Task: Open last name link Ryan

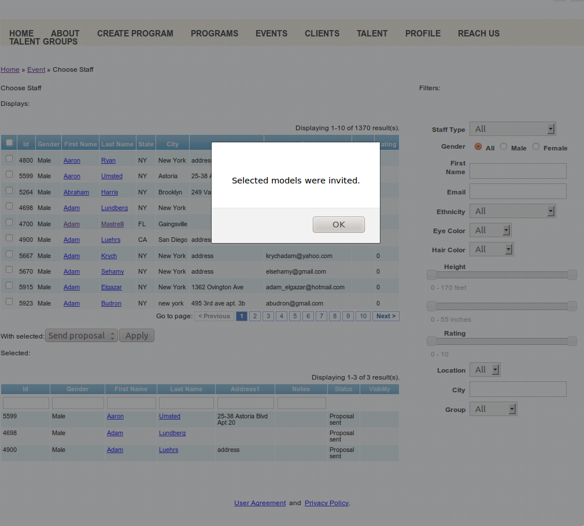Action: 108,160
